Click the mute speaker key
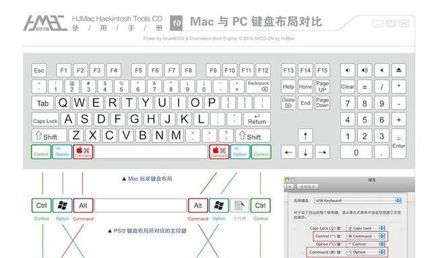This screenshot has height=258, width=438. pos(381,70)
